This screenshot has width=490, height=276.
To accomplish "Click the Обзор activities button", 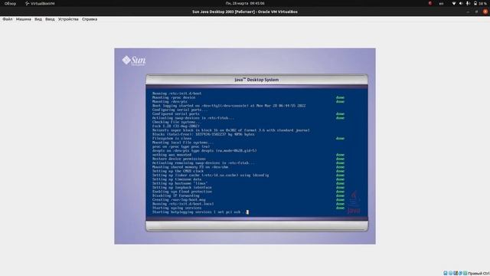I will 10,3.
